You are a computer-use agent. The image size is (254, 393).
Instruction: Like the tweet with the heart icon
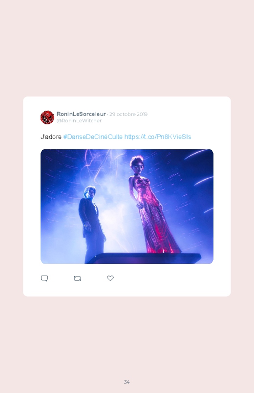tap(110, 278)
